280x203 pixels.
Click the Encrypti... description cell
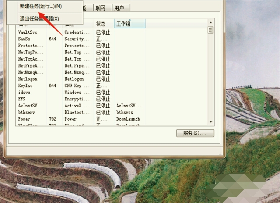77,99
